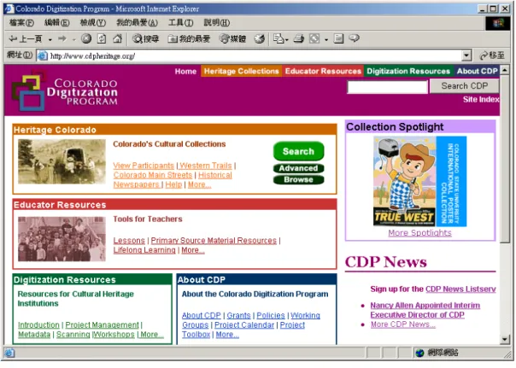This screenshot has width=516, height=368.
Task: Open the Help (說明) menu
Action: [x=217, y=23]
